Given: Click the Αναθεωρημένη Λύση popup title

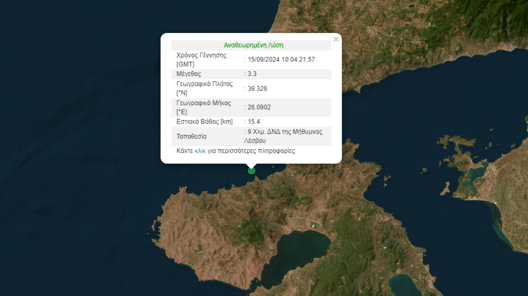Looking at the screenshot, I should coord(254,45).
